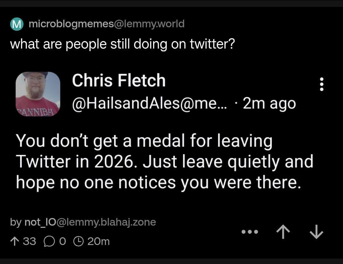Image resolution: width=343 pixels, height=264 pixels.
Task: Open the horizontal three-dot more options menu
Action: pos(250,232)
